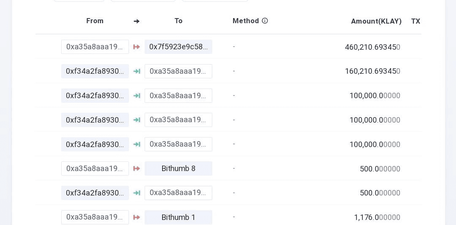The height and width of the screenshot is (225, 456).
Task: Click the To column header
Action: point(179,21)
